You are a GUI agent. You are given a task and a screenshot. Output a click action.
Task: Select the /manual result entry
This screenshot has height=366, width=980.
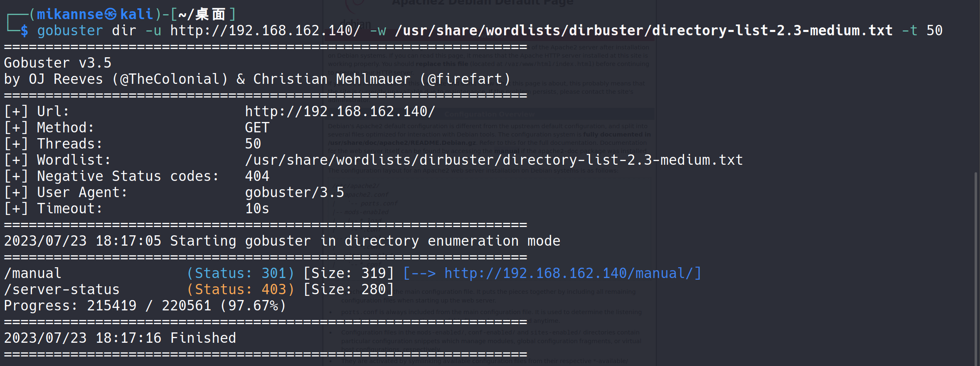(x=33, y=273)
